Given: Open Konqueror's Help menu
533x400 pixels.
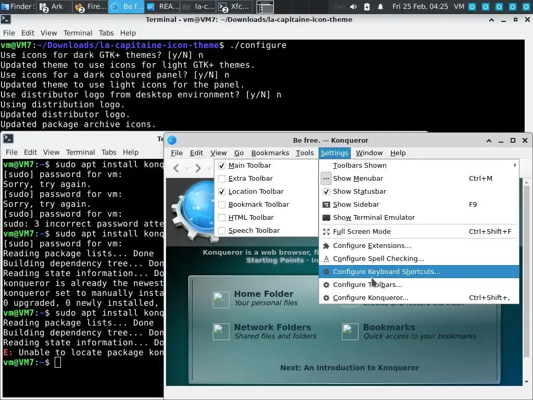Looking at the screenshot, I should click(398, 153).
